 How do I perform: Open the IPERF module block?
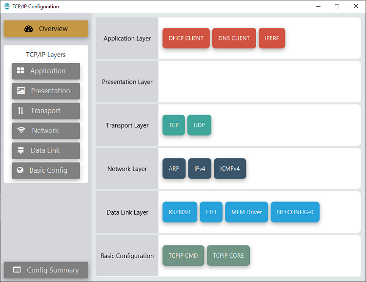tap(271, 39)
